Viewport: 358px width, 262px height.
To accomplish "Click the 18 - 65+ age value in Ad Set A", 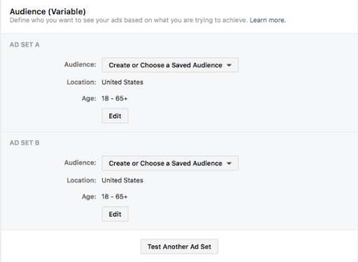I will 115,99.
